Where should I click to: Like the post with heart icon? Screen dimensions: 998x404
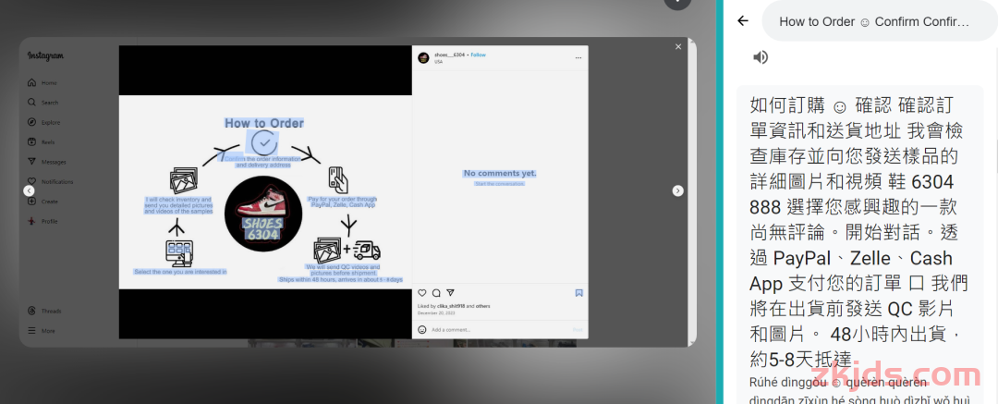point(422,292)
